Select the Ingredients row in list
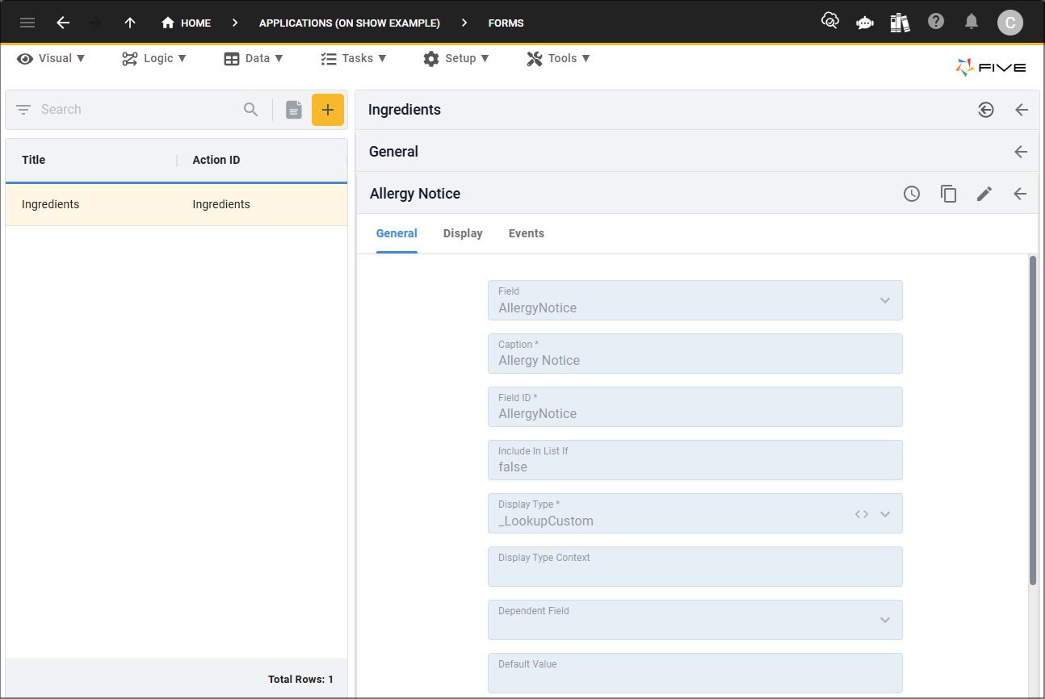The image size is (1045, 699). tap(176, 204)
